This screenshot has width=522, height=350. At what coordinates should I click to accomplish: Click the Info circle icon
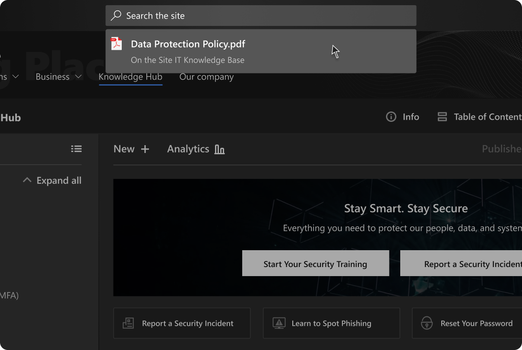(x=391, y=117)
